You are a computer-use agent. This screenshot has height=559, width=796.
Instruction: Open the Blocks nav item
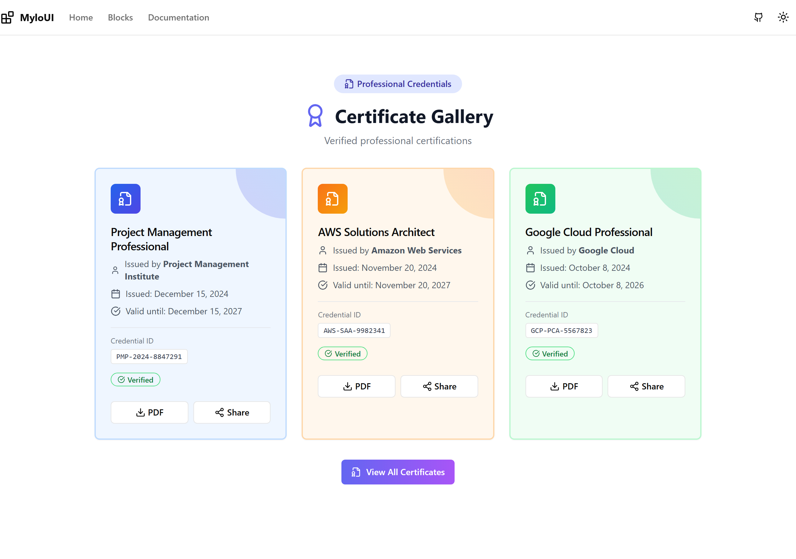(x=120, y=17)
